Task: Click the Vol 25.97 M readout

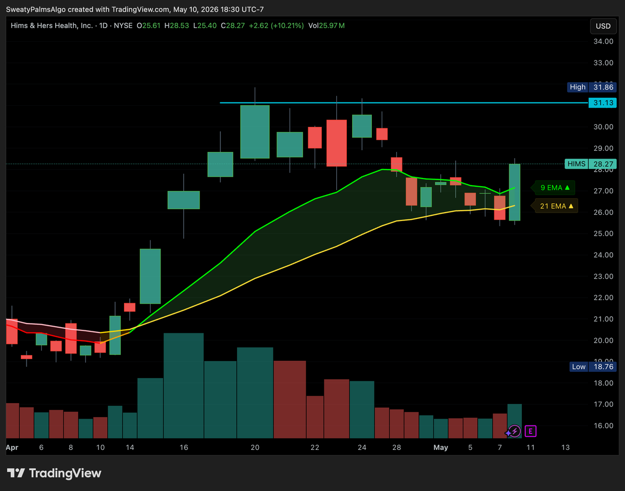Action: click(x=327, y=25)
